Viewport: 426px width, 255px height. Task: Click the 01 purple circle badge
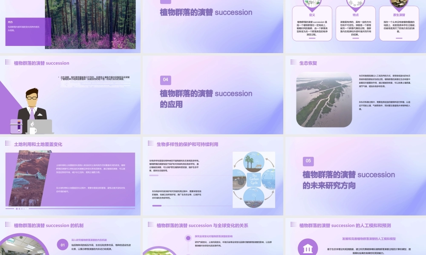[63, 245]
